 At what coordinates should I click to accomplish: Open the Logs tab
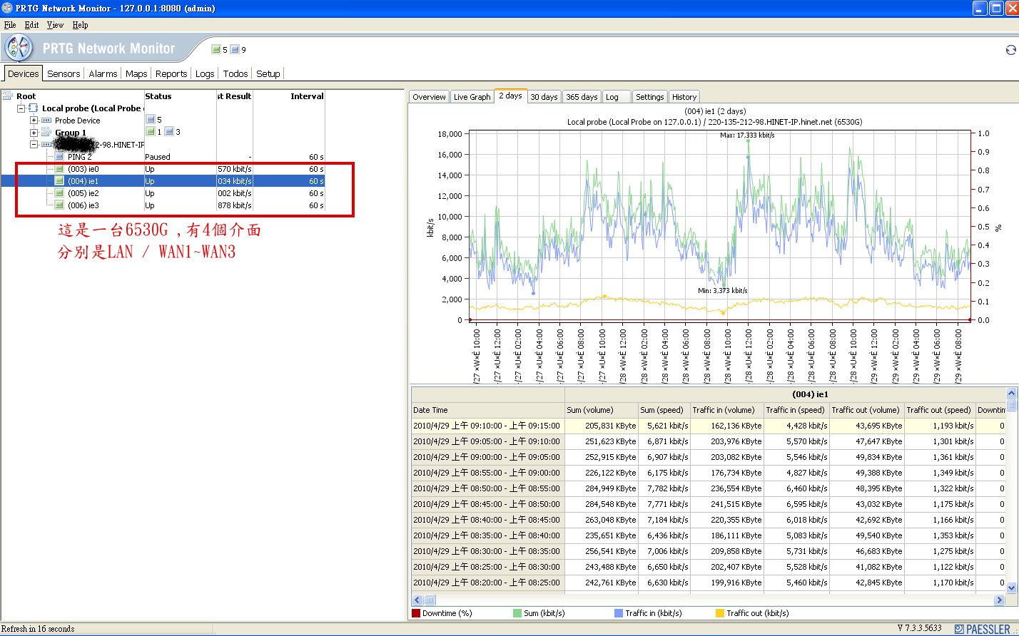pyautogui.click(x=205, y=73)
